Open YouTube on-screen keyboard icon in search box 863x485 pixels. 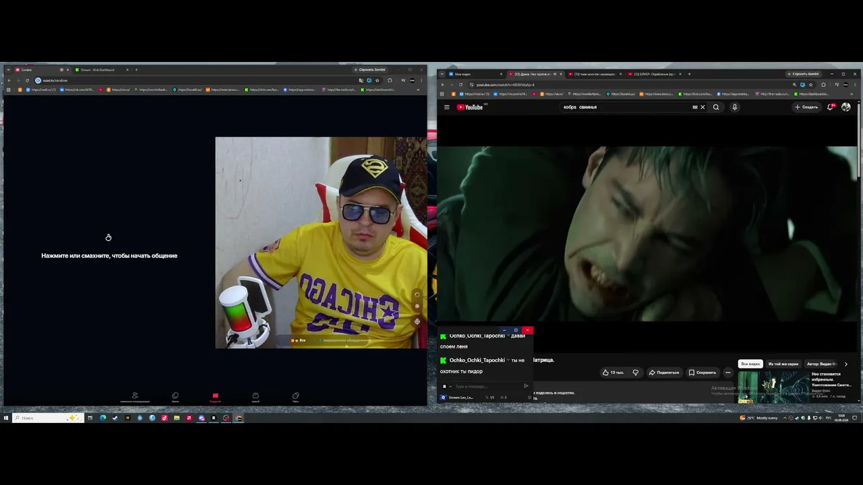pos(694,107)
